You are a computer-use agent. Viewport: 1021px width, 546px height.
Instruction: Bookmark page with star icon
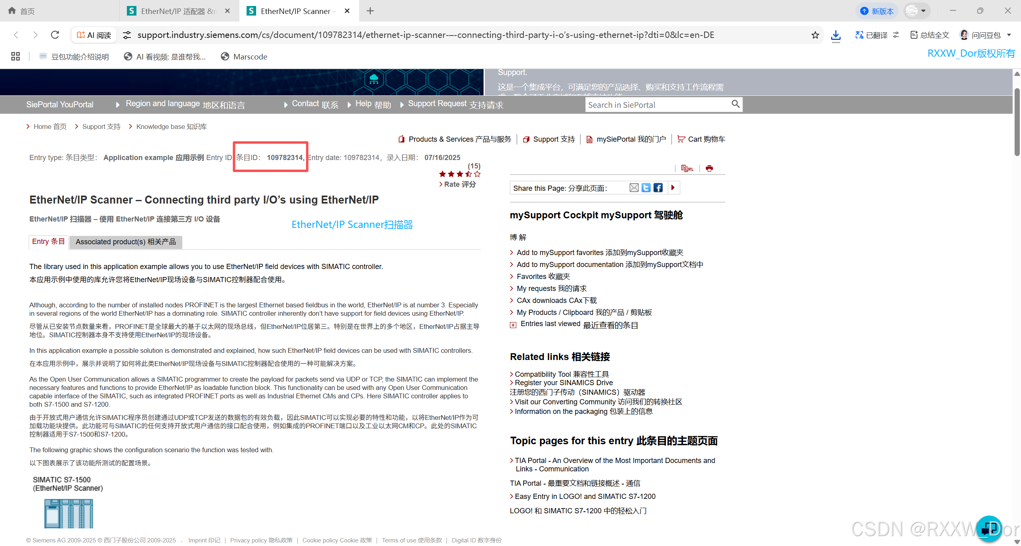(x=815, y=35)
